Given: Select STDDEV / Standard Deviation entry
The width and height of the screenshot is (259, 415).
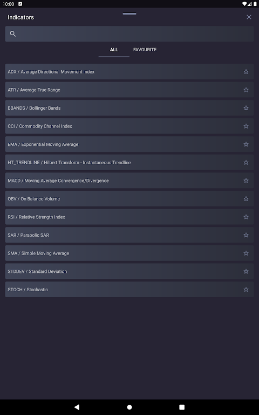Looking at the screenshot, I should click(129, 271).
